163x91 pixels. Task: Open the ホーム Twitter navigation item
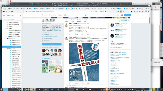(44, 15)
